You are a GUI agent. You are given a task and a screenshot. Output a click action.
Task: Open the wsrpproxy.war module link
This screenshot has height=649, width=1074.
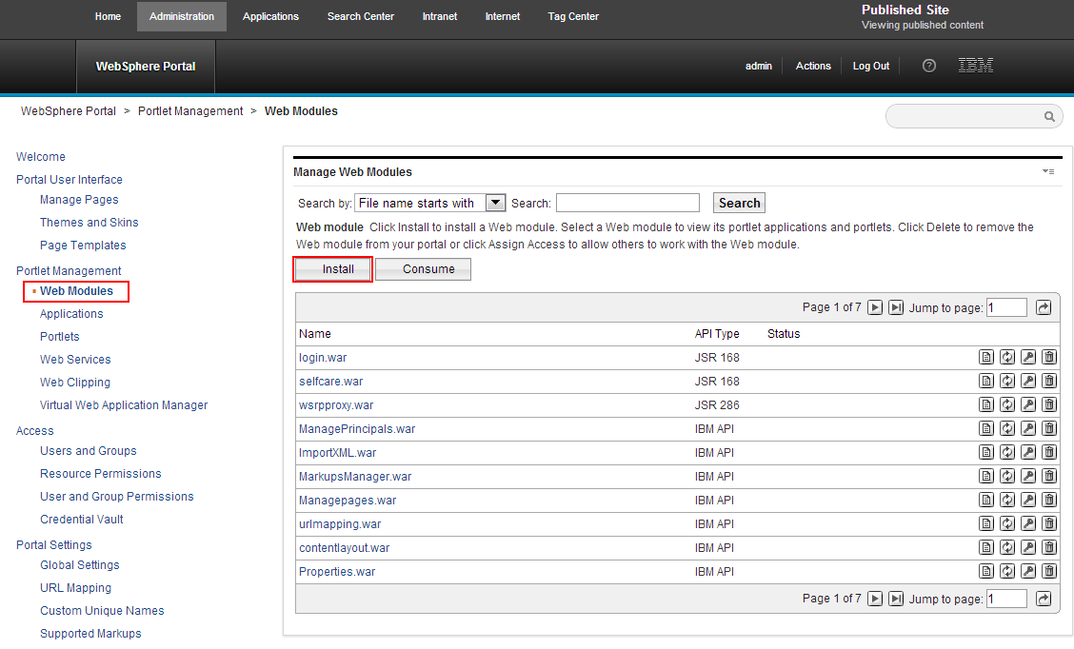coord(336,405)
